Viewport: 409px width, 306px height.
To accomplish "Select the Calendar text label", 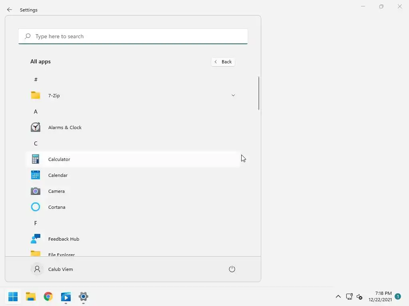I will click(58, 175).
